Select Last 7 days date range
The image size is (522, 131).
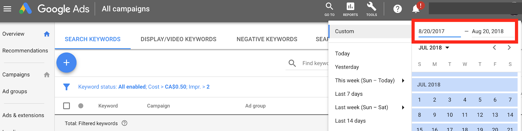click(349, 94)
